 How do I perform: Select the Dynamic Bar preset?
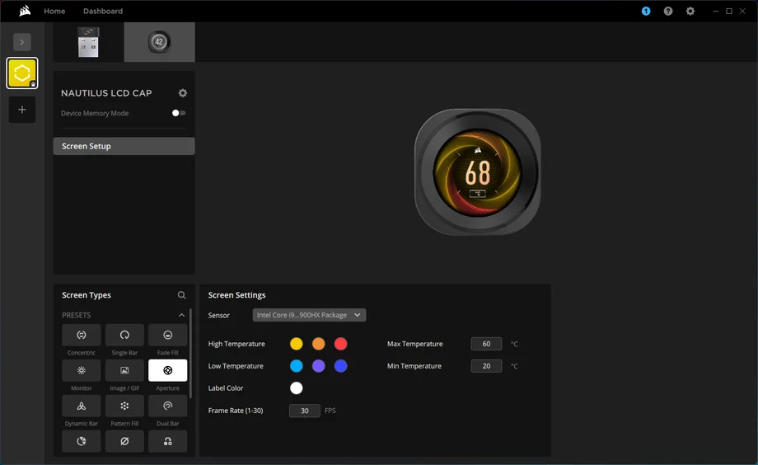pos(82,406)
